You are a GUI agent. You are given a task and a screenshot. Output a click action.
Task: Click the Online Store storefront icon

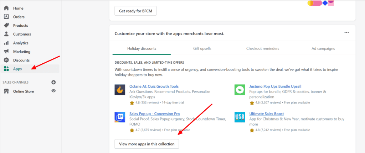[x=6, y=91]
